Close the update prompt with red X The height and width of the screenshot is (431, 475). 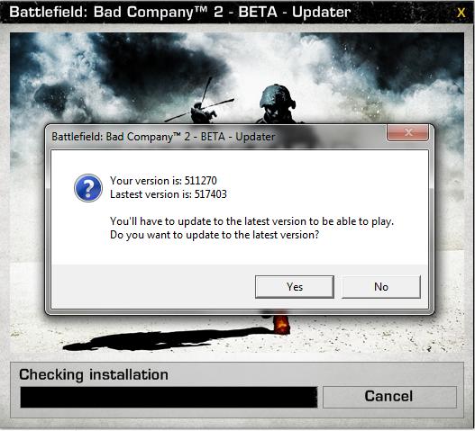407,132
